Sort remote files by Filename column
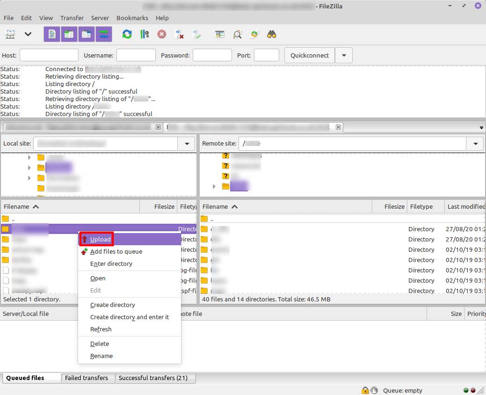This screenshot has height=395, width=486. click(286, 206)
